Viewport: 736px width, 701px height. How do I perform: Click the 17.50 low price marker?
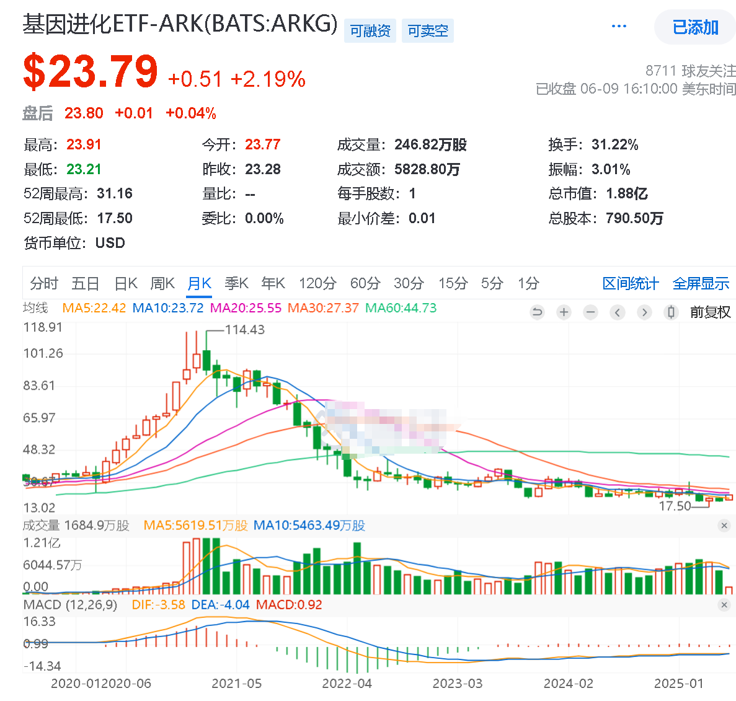pyautogui.click(x=675, y=506)
